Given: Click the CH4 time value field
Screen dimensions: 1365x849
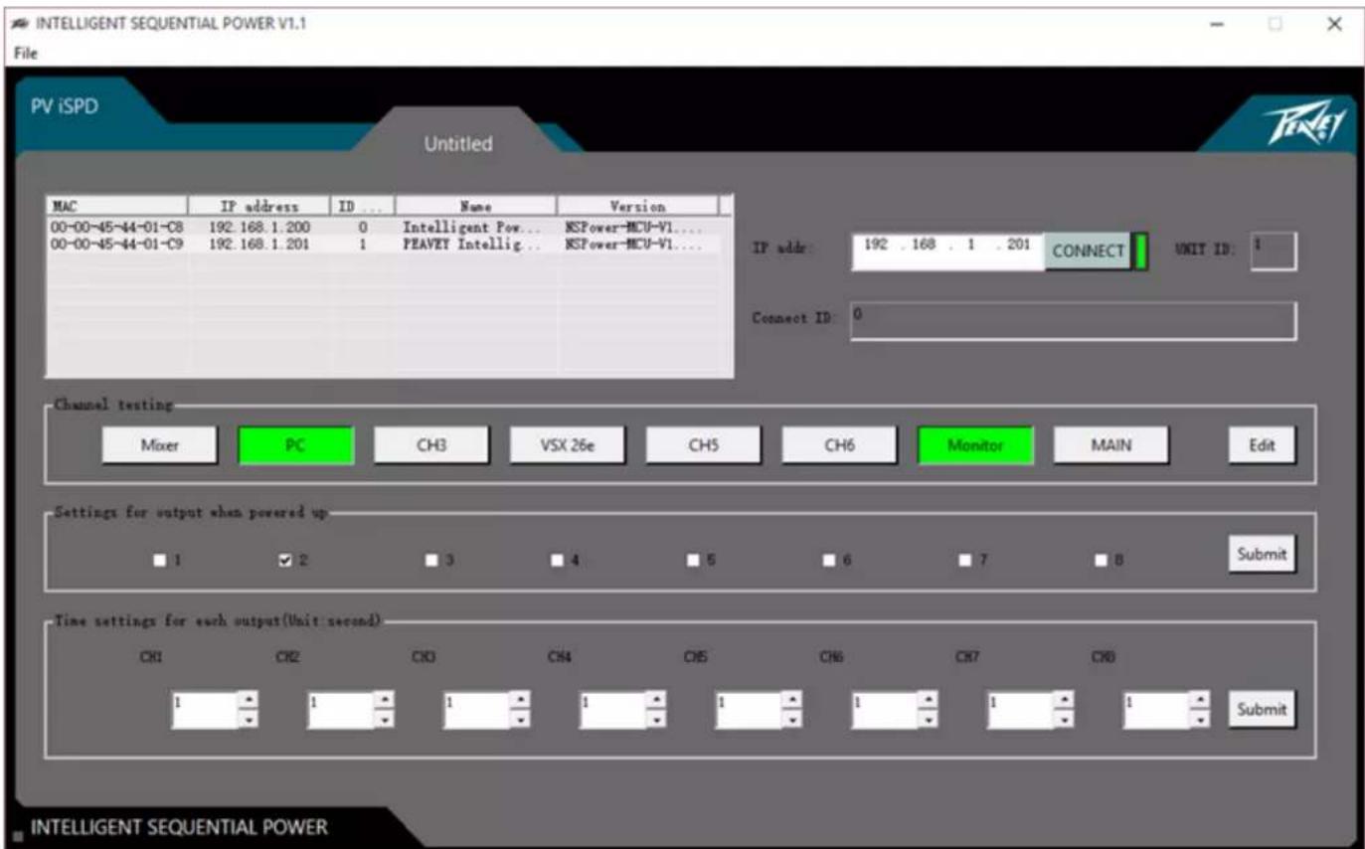Looking at the screenshot, I should tap(612, 710).
